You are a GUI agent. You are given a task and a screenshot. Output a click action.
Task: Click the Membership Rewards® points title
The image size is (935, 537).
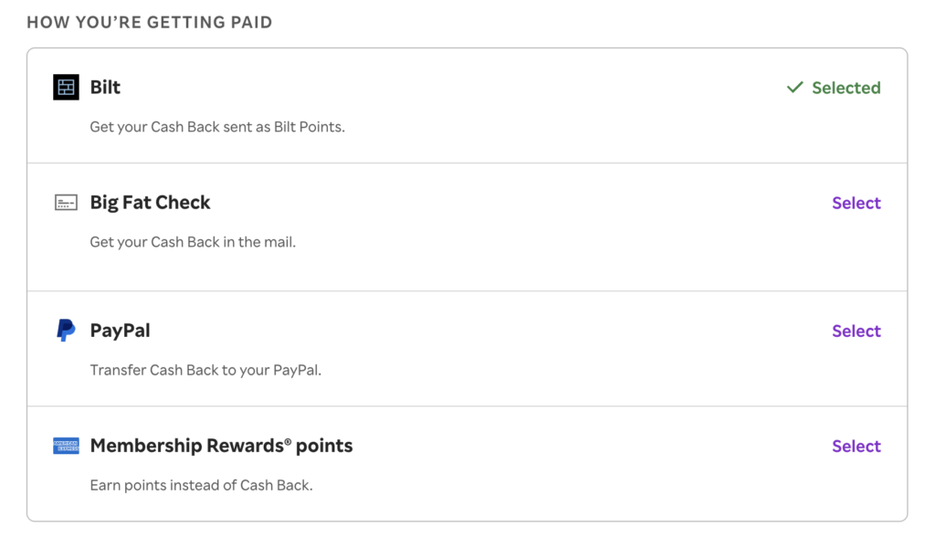[221, 446]
